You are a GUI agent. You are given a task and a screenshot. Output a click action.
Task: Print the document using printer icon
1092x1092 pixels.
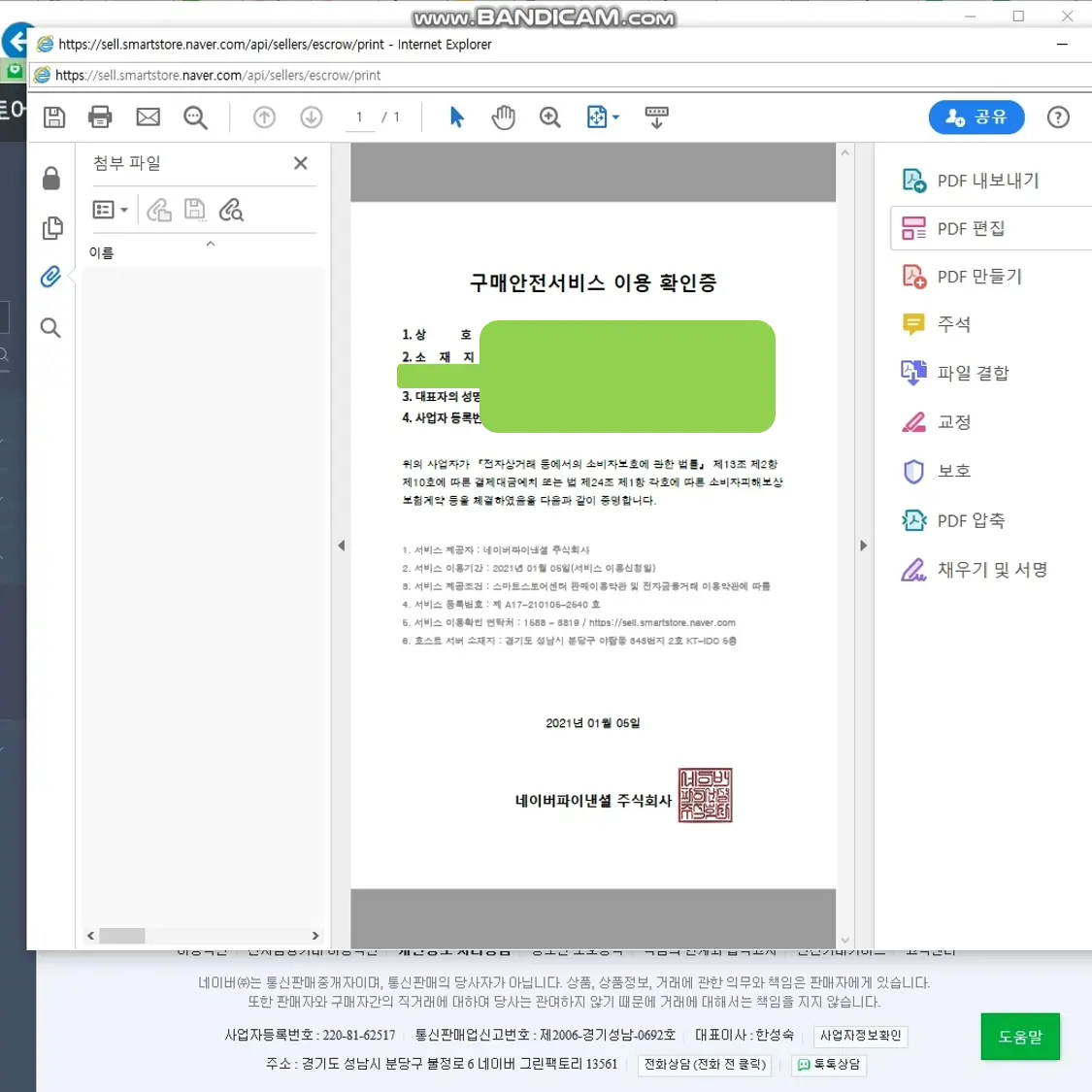[100, 117]
